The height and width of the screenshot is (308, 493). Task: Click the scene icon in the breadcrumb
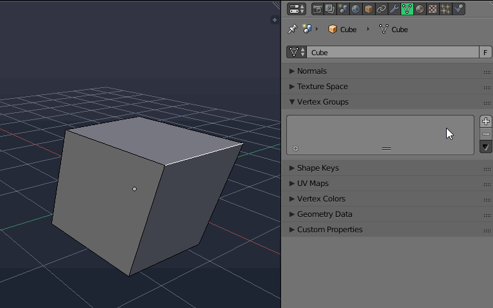(x=307, y=29)
